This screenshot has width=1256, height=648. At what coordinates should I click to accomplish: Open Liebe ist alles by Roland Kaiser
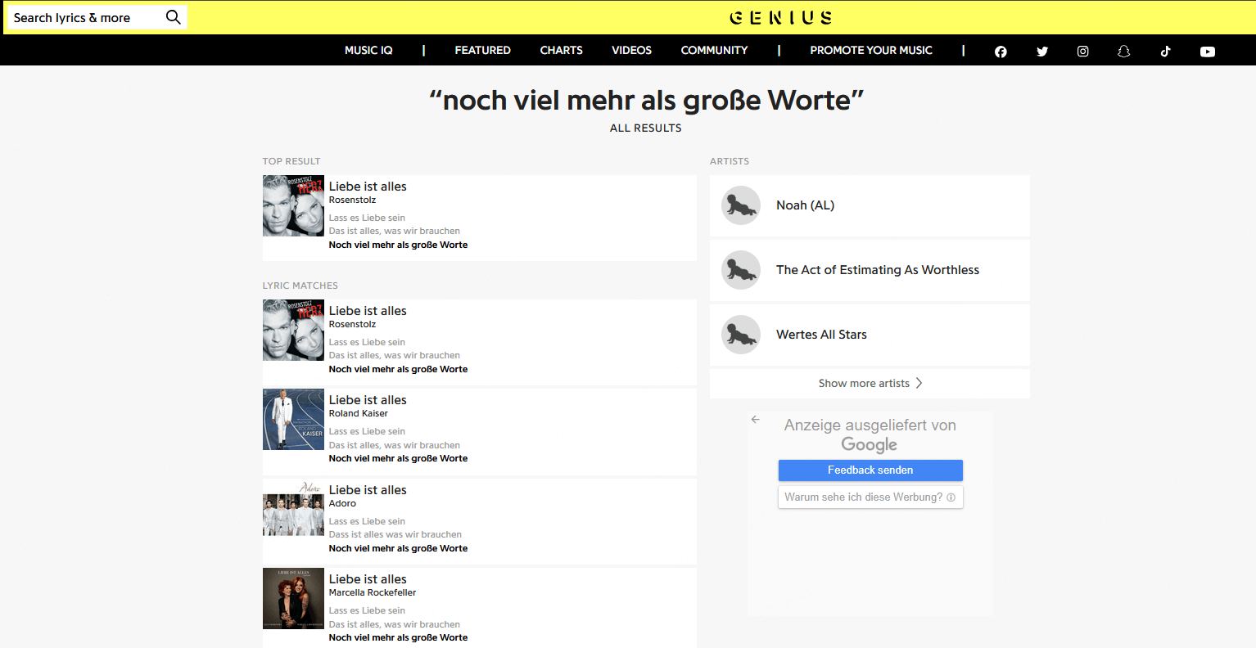tap(368, 400)
